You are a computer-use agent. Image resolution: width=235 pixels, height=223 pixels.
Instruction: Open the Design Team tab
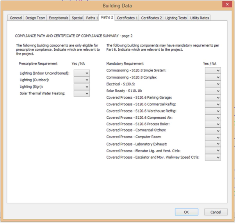click(36, 18)
